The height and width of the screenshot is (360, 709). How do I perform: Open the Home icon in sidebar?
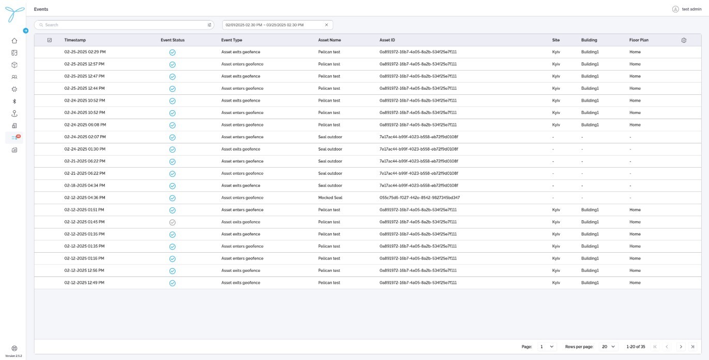[14, 41]
